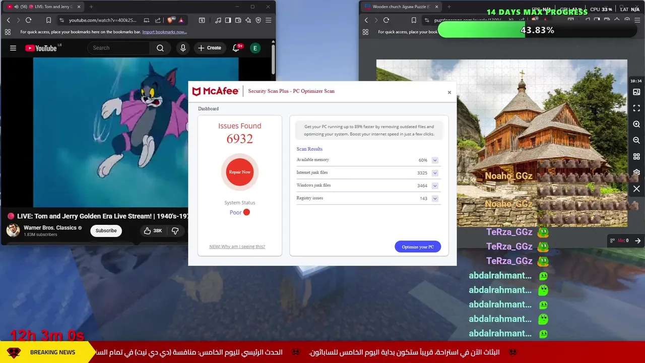The width and height of the screenshot is (645, 363).
Task: Zoom out on the jigsaw puzzle
Action: [636, 141]
